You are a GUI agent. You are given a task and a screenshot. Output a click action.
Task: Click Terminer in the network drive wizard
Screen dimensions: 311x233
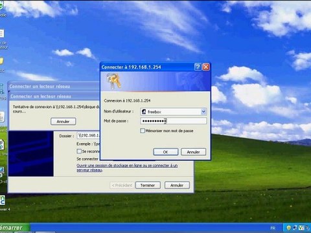148,185
